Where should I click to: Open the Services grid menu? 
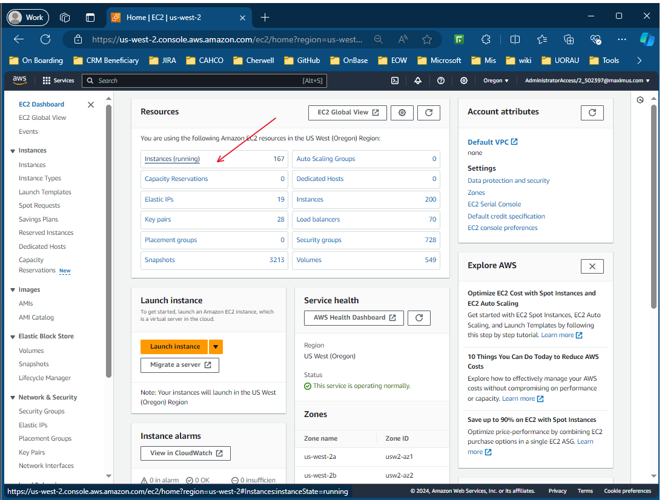58,81
